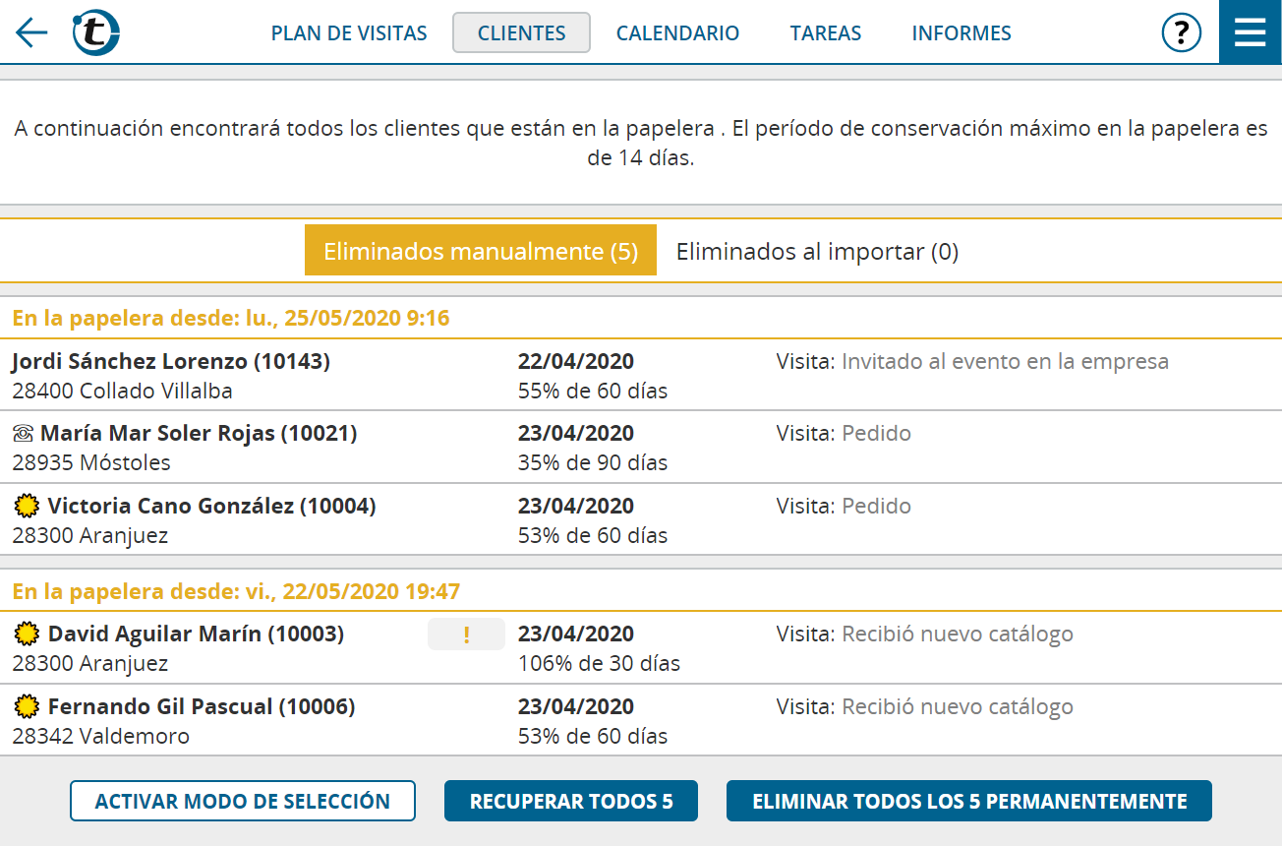The width and height of the screenshot is (1282, 846).
Task: Click Recibió nuevo catálogo in Fernando's row
Action: [958, 706]
